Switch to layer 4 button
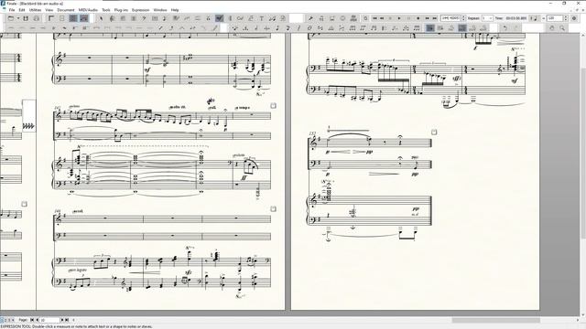 [13, 320]
